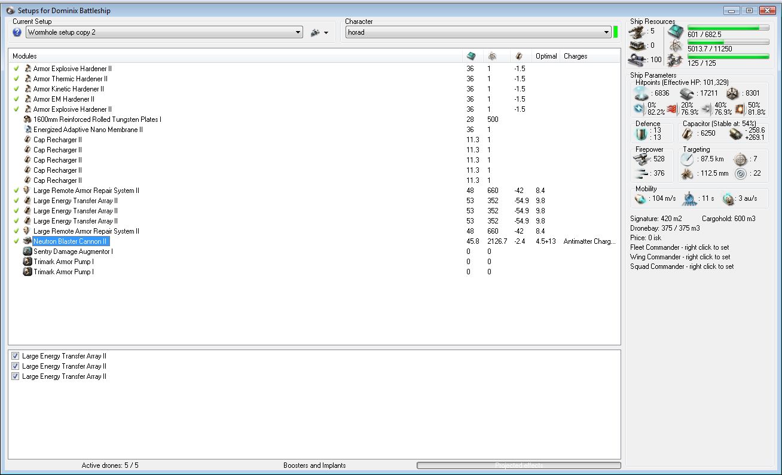
Task: Toggle the green checkmark on Armor Thermic Hardener II
Action: coord(17,79)
